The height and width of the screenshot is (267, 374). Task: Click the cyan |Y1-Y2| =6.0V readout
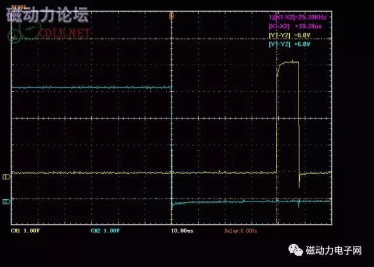[x=290, y=44]
